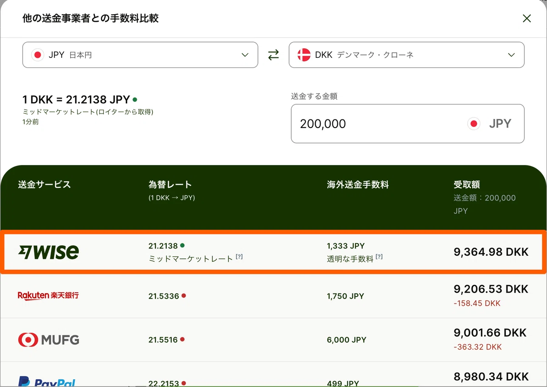Click the 他の送金事業者との手数料比較 title
Screen dimensions: 547x387
coord(90,18)
